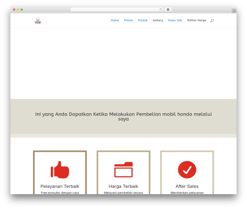The height and width of the screenshot is (209, 247).
Task: Go to the Home menu item
Action: click(115, 20)
